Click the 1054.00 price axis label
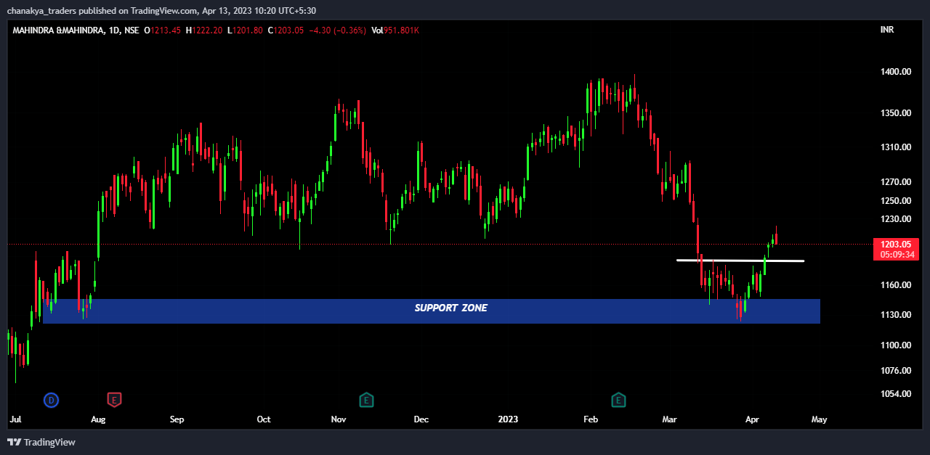The width and height of the screenshot is (930, 455). [x=895, y=394]
